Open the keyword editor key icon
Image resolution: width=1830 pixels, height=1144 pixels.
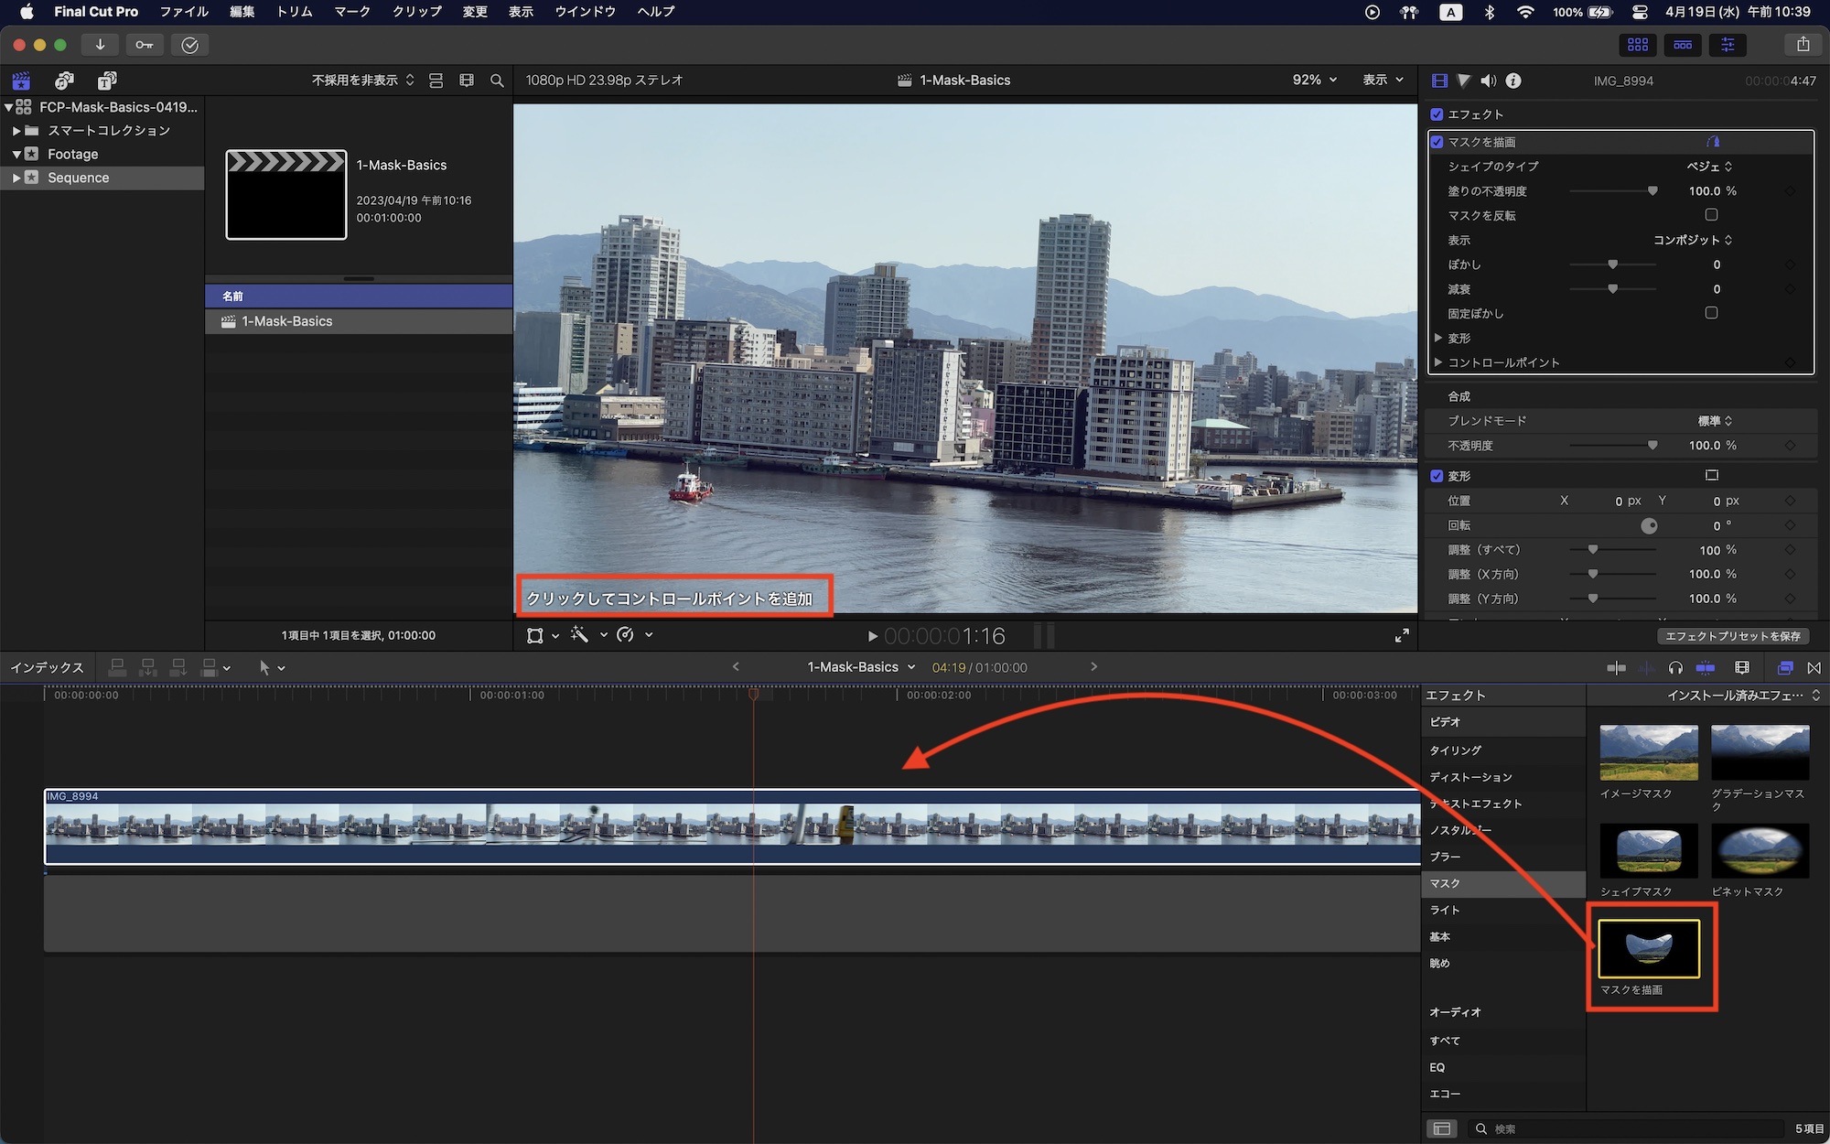coord(145,45)
